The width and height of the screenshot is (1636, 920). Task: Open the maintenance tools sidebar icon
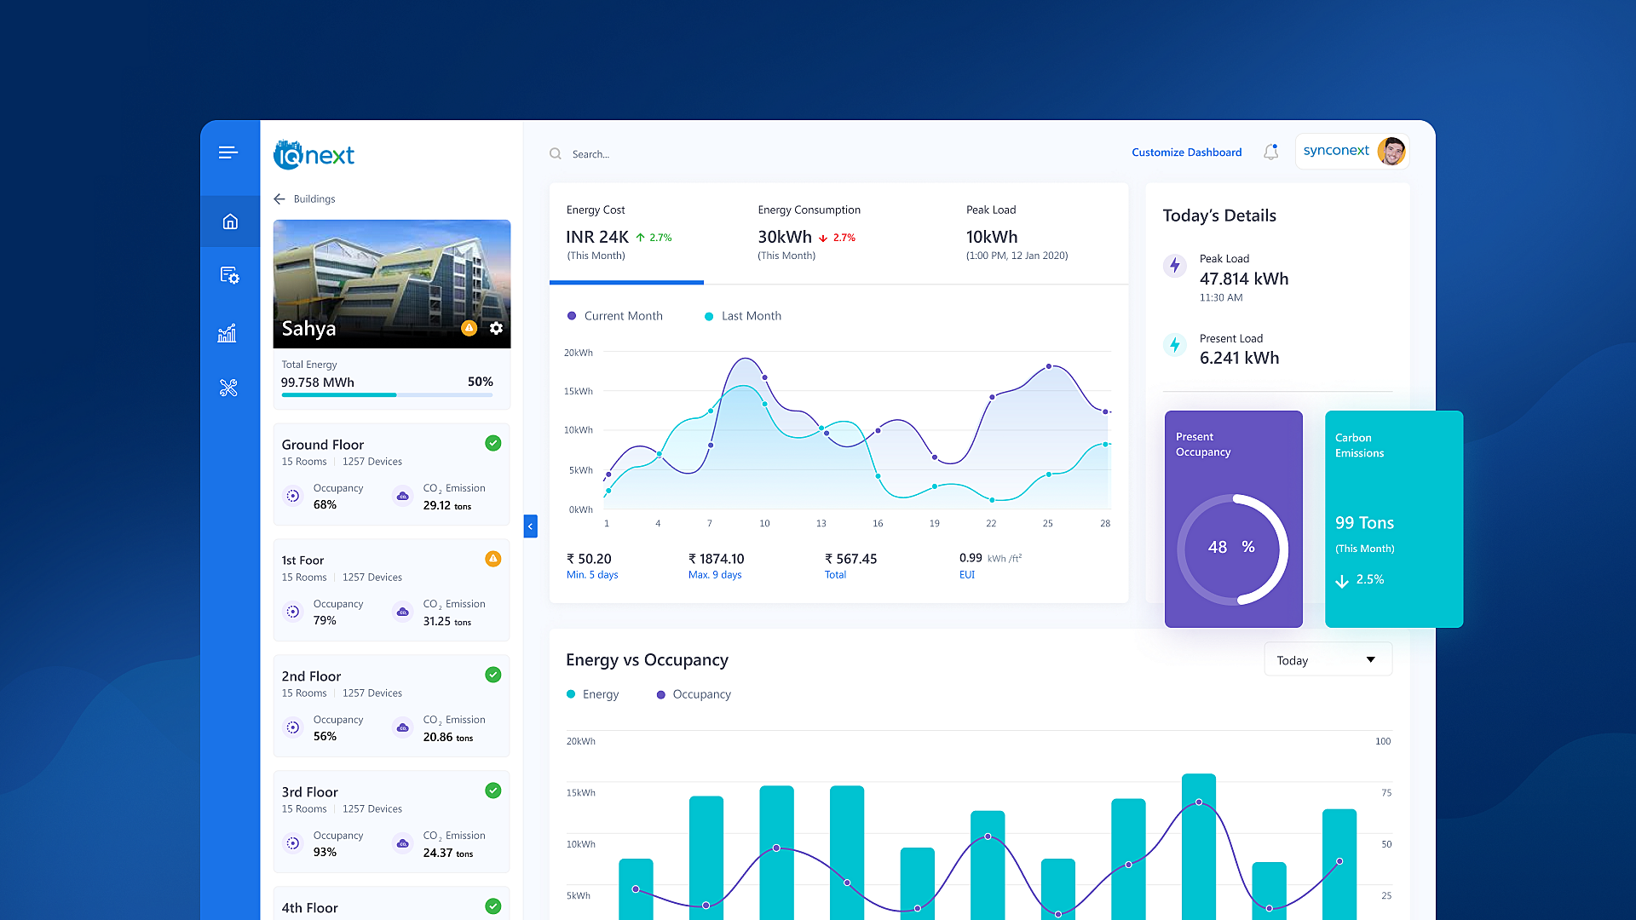coord(228,388)
